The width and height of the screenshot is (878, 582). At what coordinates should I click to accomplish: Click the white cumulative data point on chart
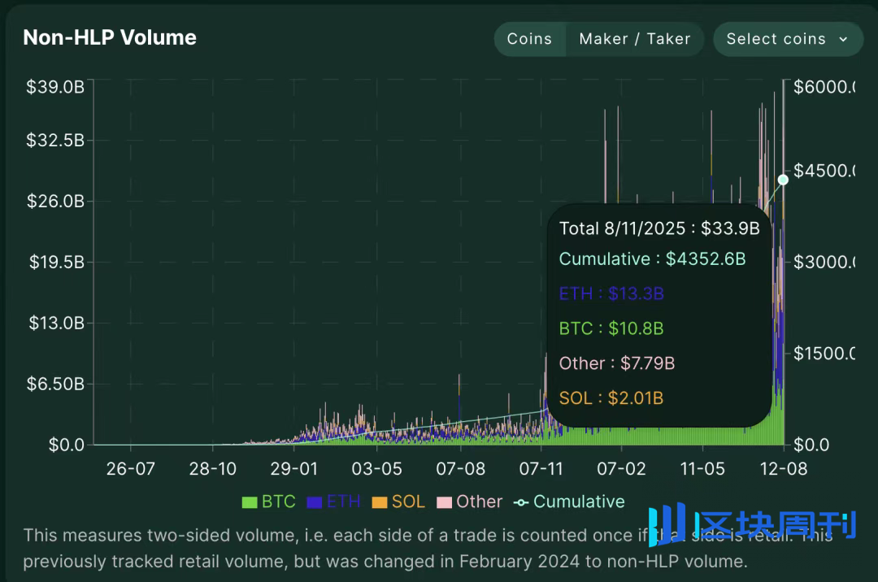click(783, 180)
